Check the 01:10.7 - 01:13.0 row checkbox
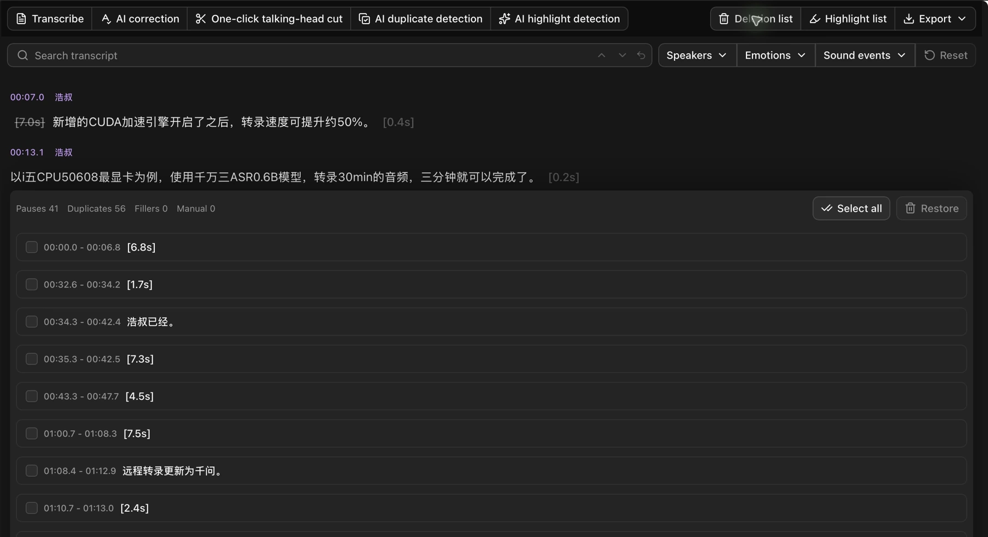The image size is (988, 537). (x=31, y=508)
